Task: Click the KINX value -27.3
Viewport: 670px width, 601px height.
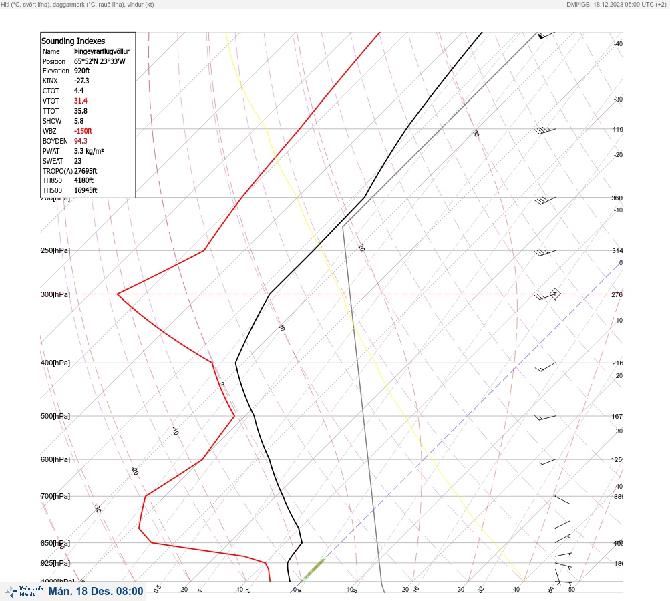Action: [81, 81]
